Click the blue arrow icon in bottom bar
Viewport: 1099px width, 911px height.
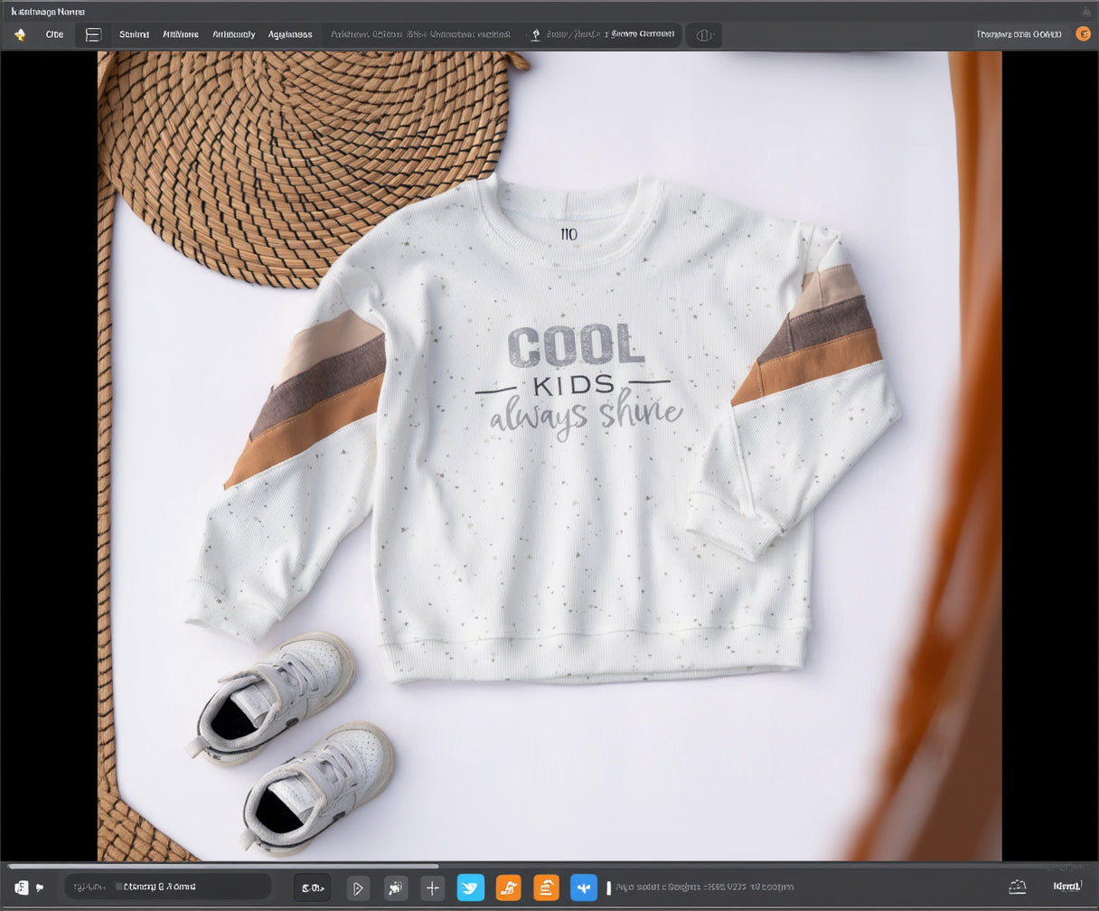click(584, 888)
